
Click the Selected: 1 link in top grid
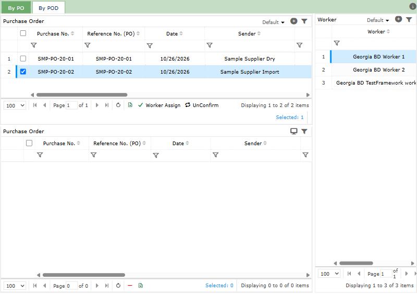point(290,117)
